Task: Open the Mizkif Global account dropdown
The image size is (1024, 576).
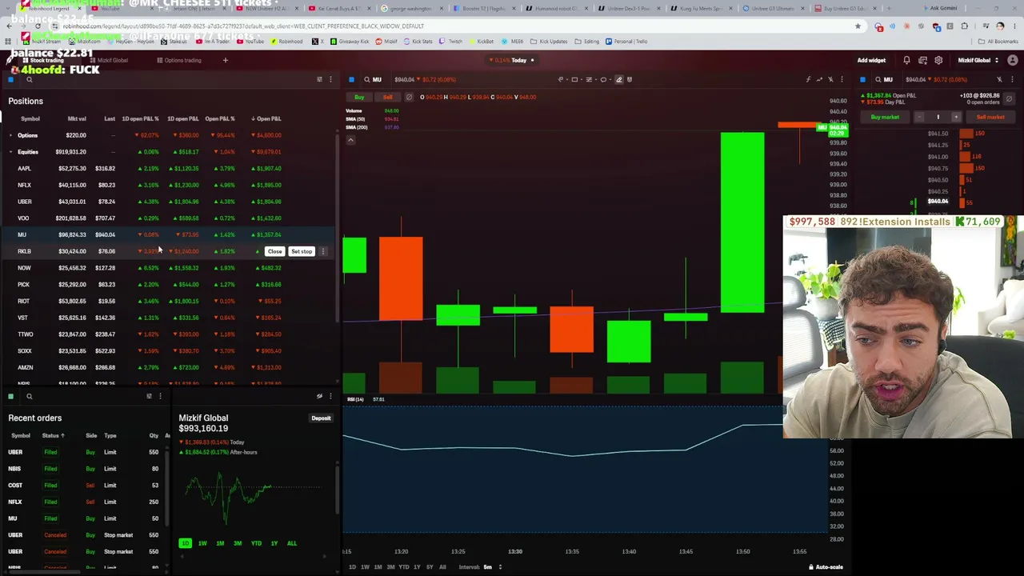Action: pos(979,60)
